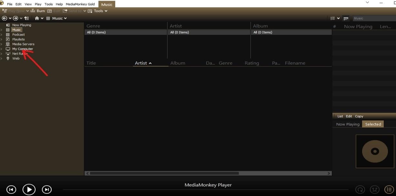Screen dimensions: 396x196
Task: Click the up-one-level icon
Action: 26,18
